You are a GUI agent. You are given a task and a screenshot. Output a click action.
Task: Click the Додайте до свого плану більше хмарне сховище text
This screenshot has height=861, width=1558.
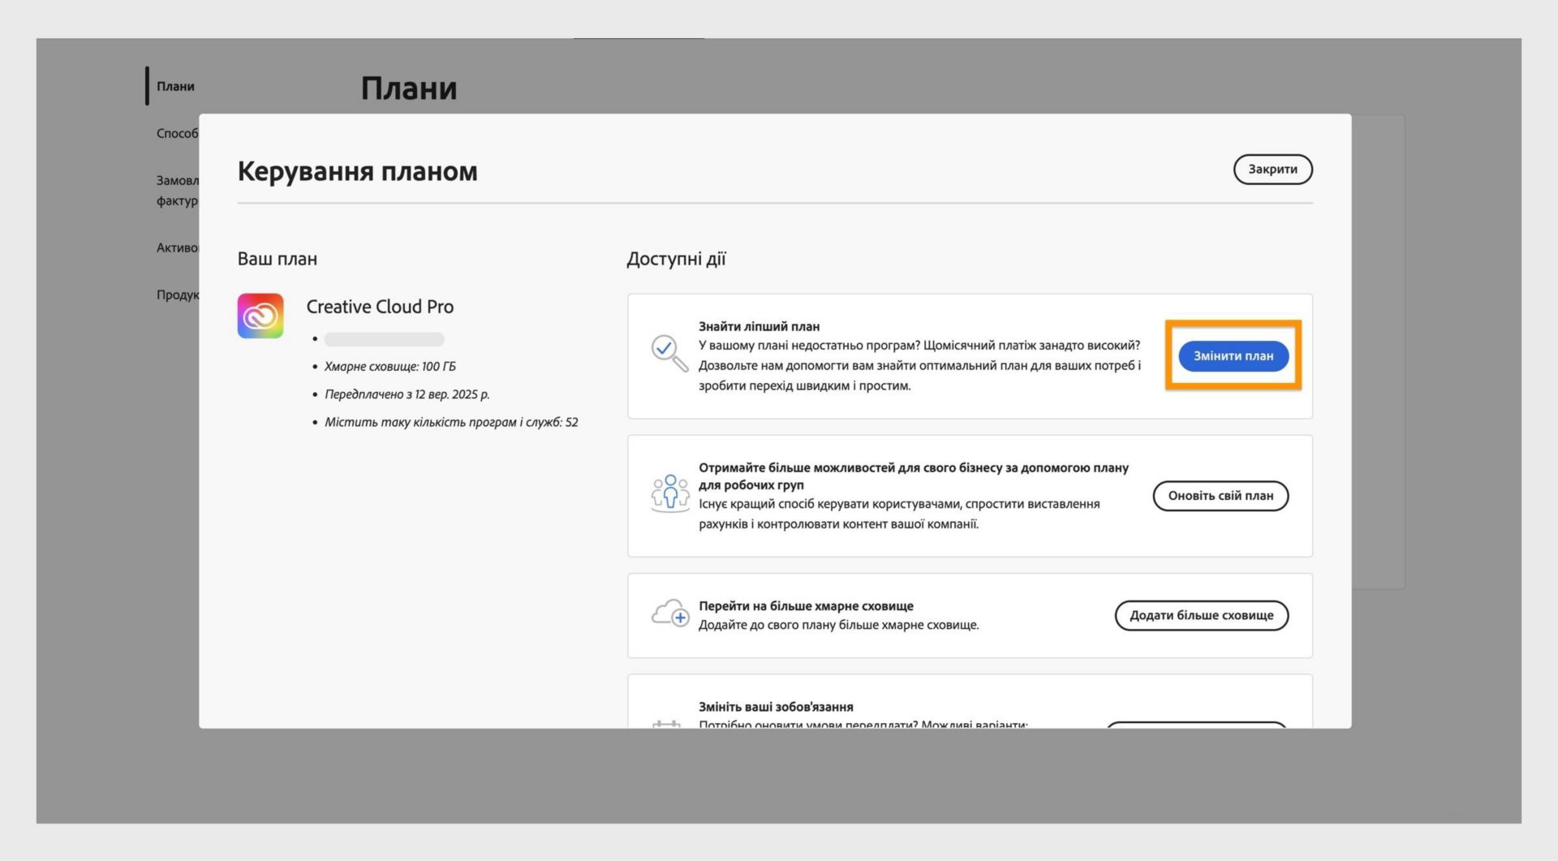pyautogui.click(x=839, y=625)
